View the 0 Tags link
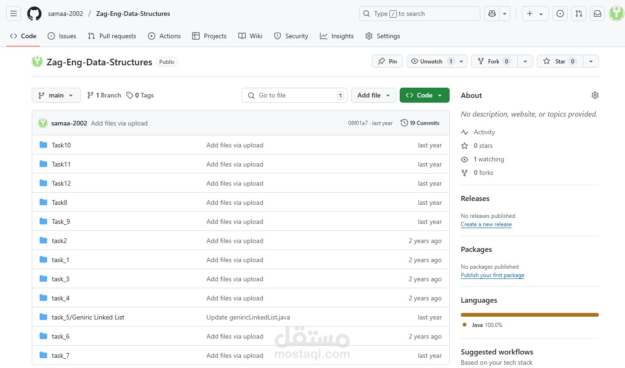 tap(140, 95)
